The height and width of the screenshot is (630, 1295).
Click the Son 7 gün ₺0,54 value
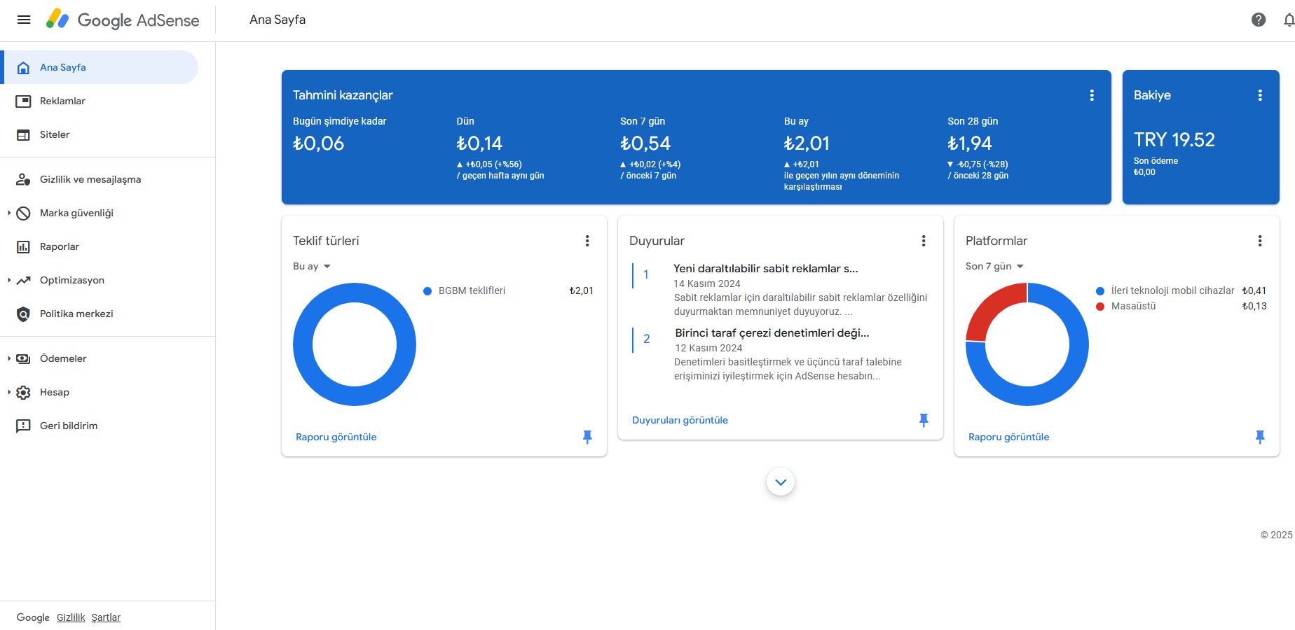pos(645,143)
